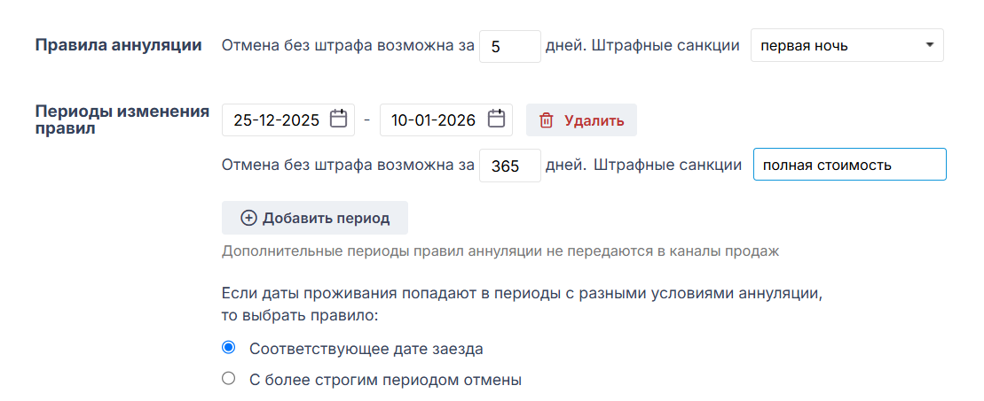The height and width of the screenshot is (401, 984).
Task: Click the red trash bin icon
Action: point(547,120)
